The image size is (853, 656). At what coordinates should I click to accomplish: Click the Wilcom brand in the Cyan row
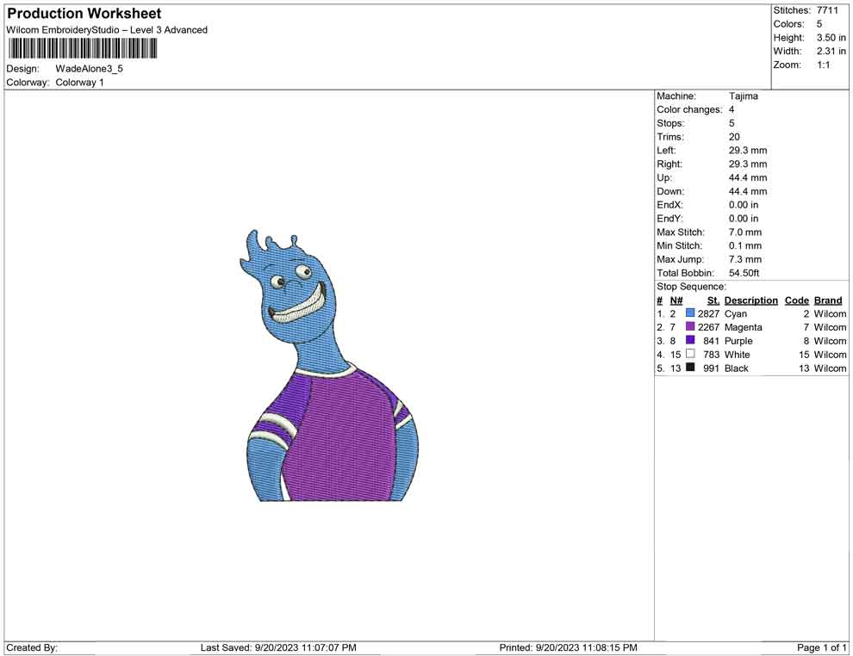coord(830,313)
